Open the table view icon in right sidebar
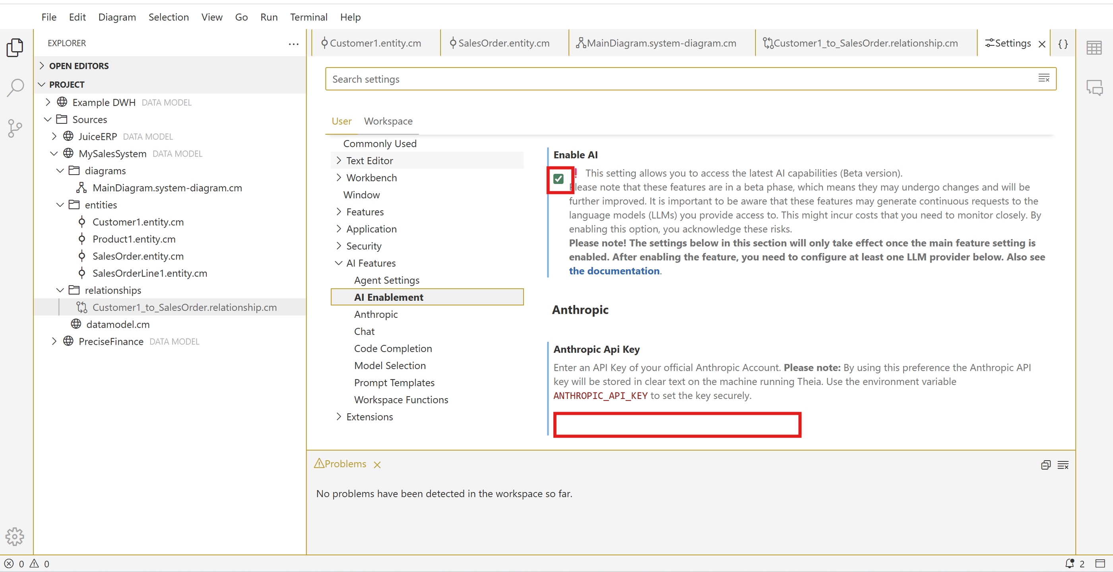The width and height of the screenshot is (1113, 572). point(1094,48)
